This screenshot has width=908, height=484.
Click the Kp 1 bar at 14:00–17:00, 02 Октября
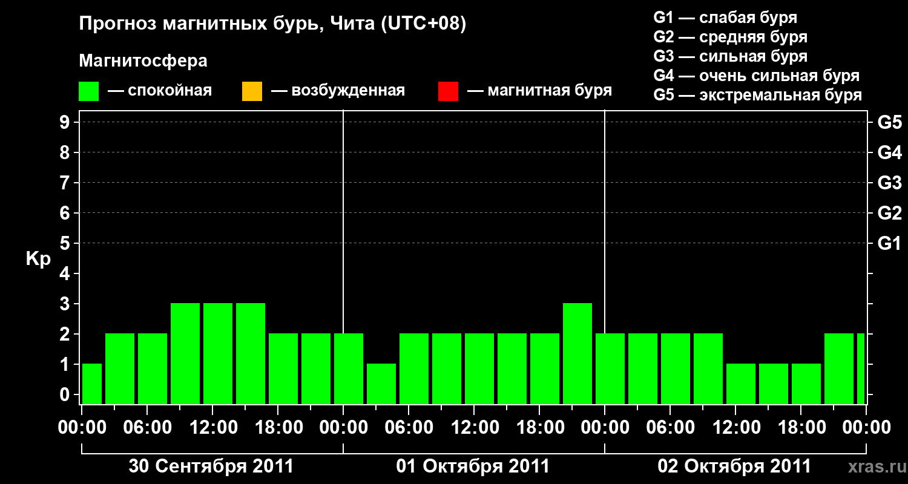774,384
